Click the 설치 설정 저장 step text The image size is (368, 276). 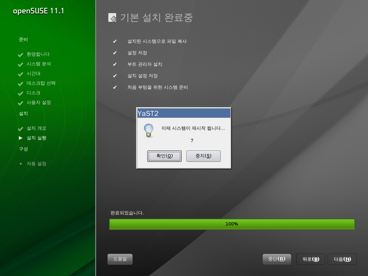tap(143, 76)
